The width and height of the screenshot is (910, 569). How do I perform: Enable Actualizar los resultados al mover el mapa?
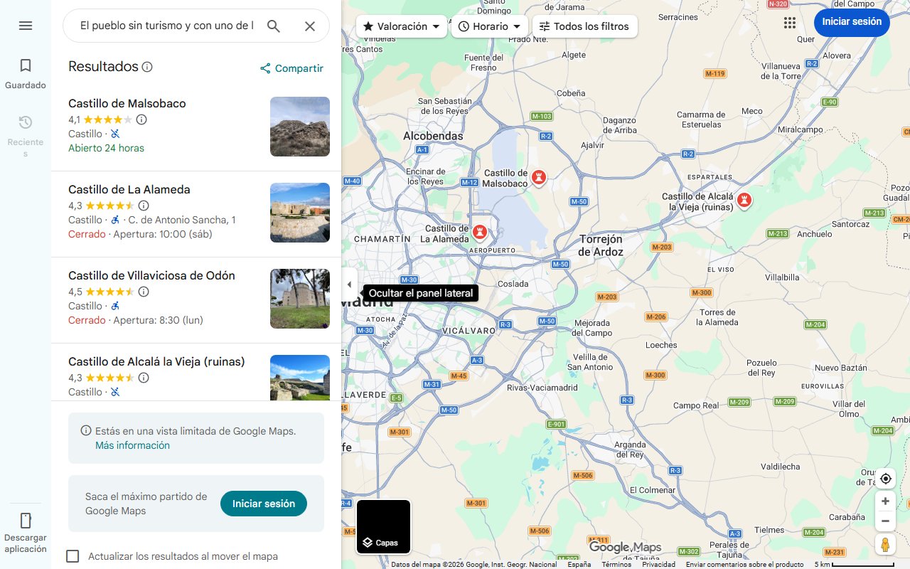pyautogui.click(x=73, y=556)
